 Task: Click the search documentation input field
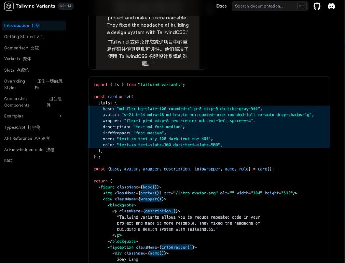(263, 6)
